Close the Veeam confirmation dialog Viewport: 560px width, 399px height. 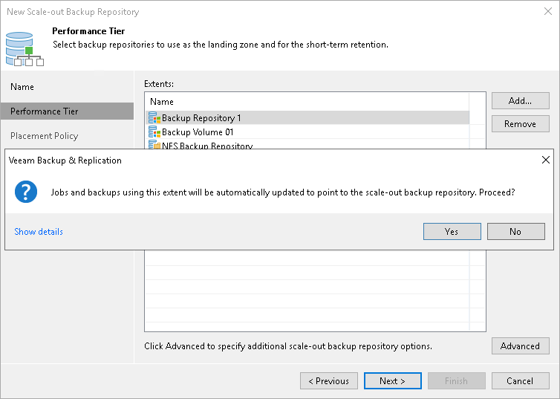point(546,160)
